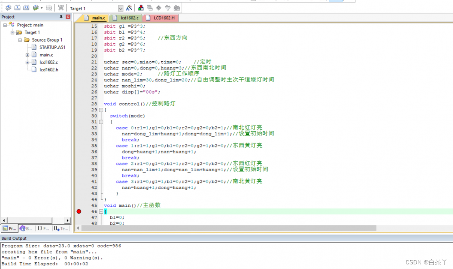Select Source Group 1 folder label
Image resolution: width=453 pixels, height=269 pixels.
click(x=47, y=40)
